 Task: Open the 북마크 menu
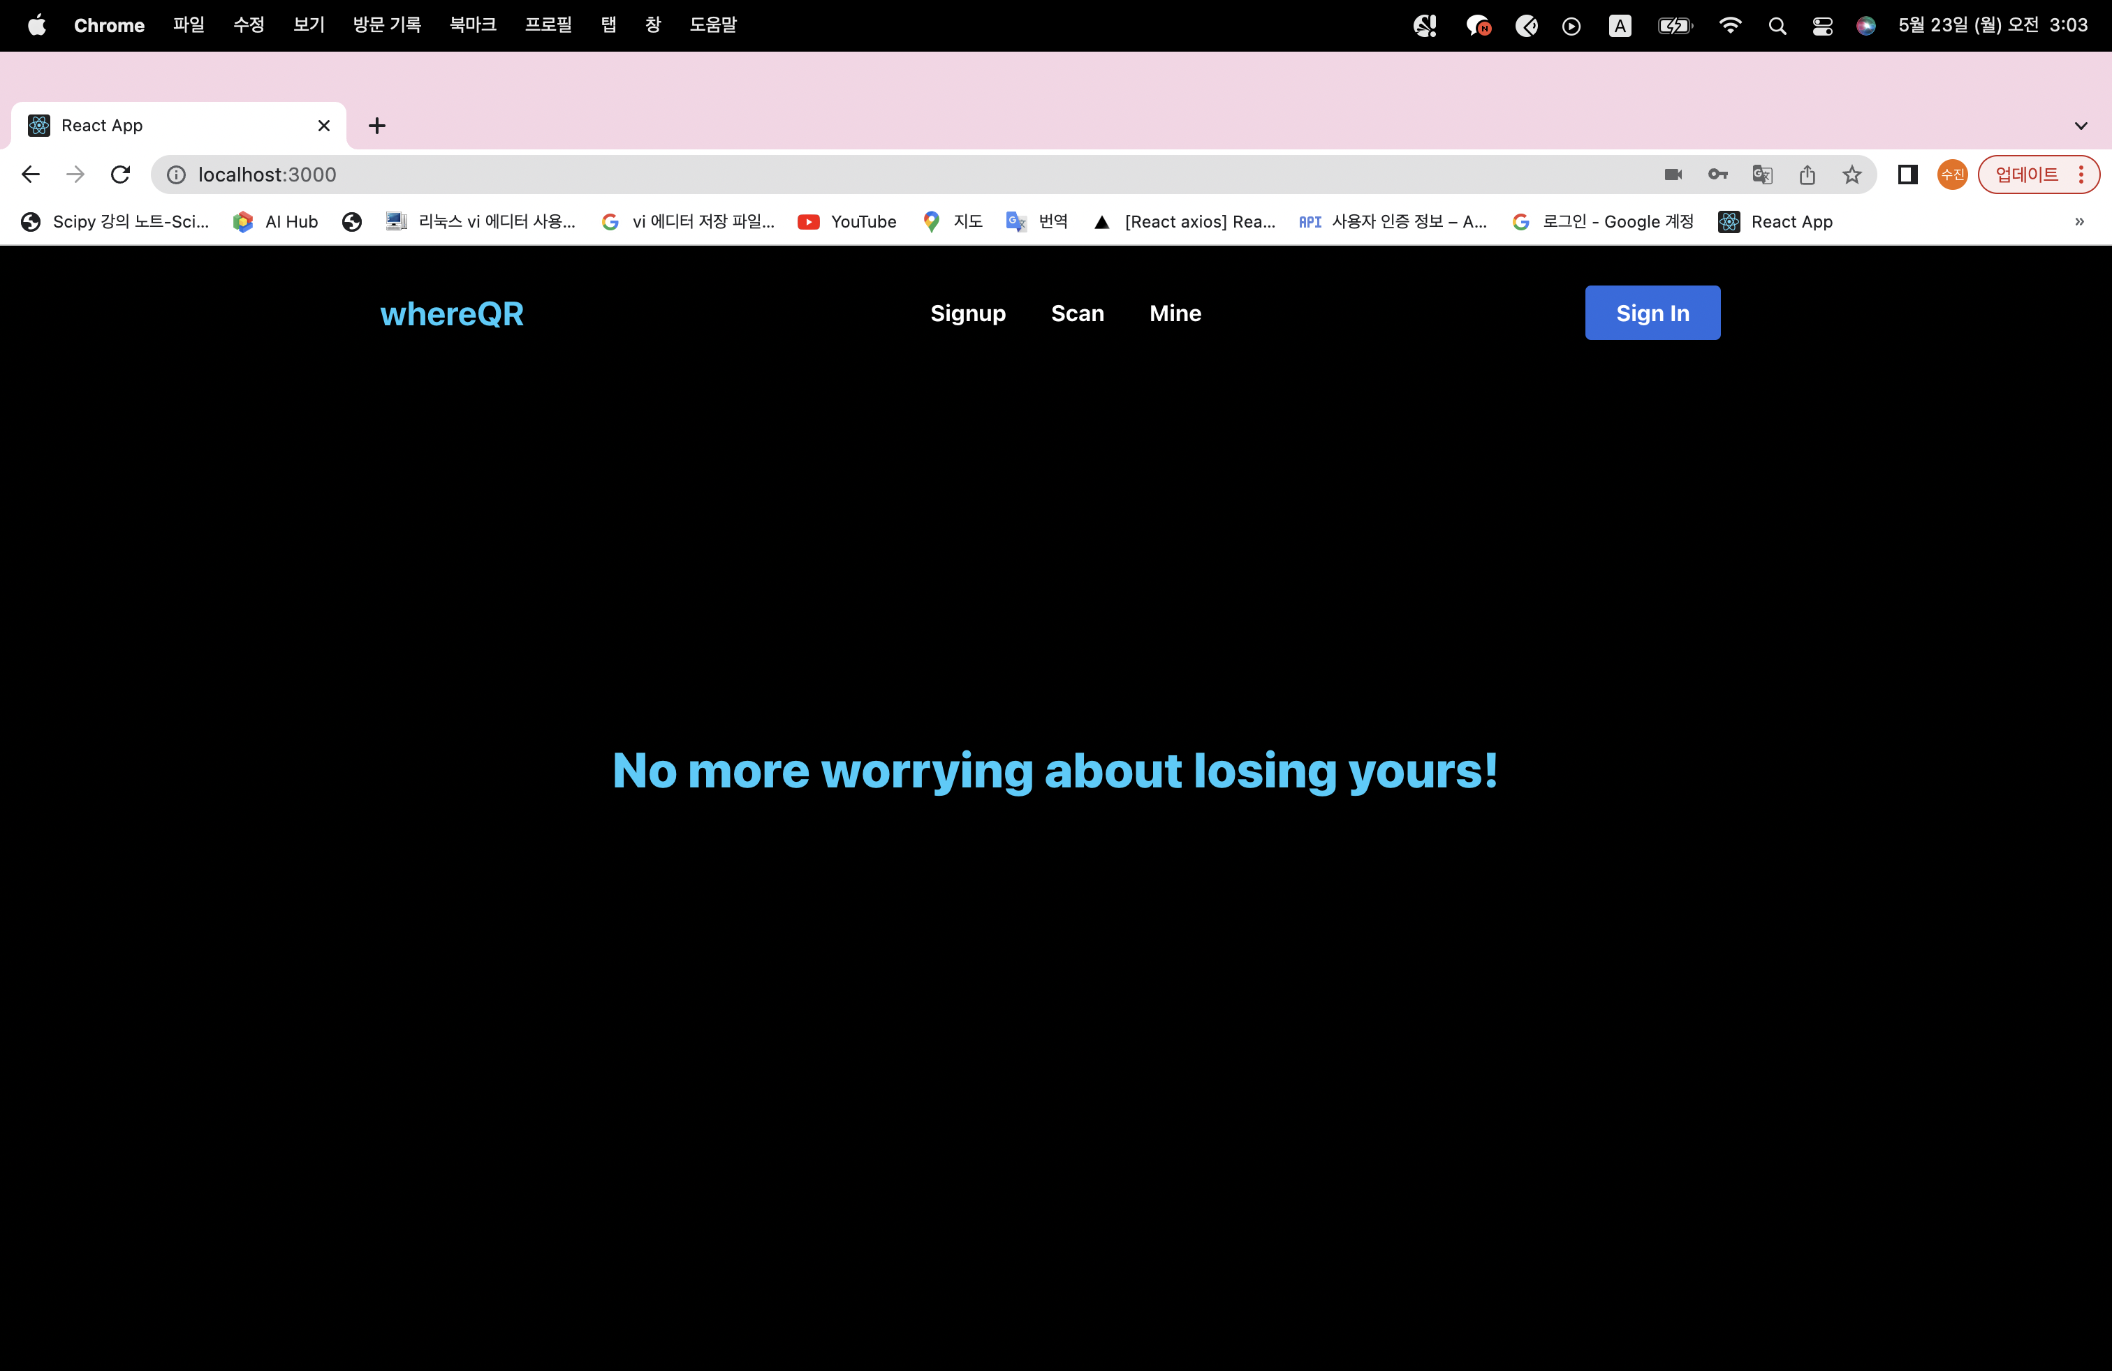click(472, 26)
